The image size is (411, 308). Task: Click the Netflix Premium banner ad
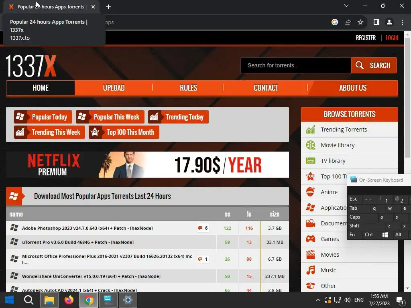pyautogui.click(x=147, y=165)
